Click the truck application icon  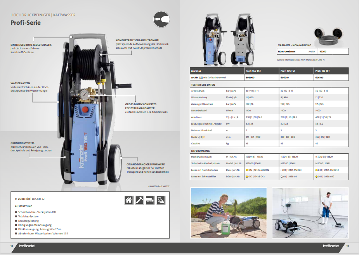pyautogui.click(x=150, y=200)
